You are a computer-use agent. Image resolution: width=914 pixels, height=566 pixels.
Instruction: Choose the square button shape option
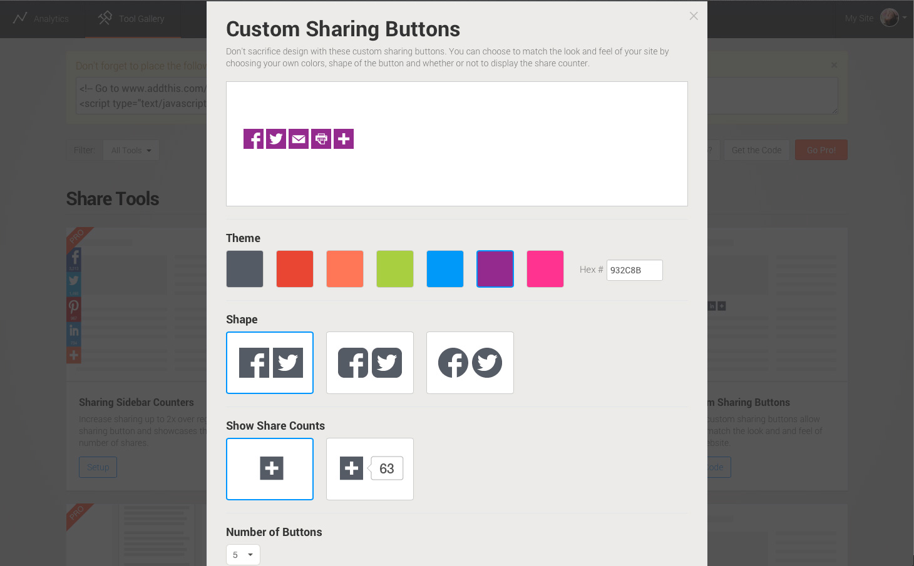click(x=270, y=363)
